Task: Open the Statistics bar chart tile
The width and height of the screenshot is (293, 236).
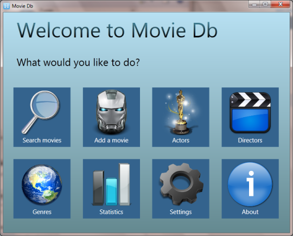Action: pos(111,189)
